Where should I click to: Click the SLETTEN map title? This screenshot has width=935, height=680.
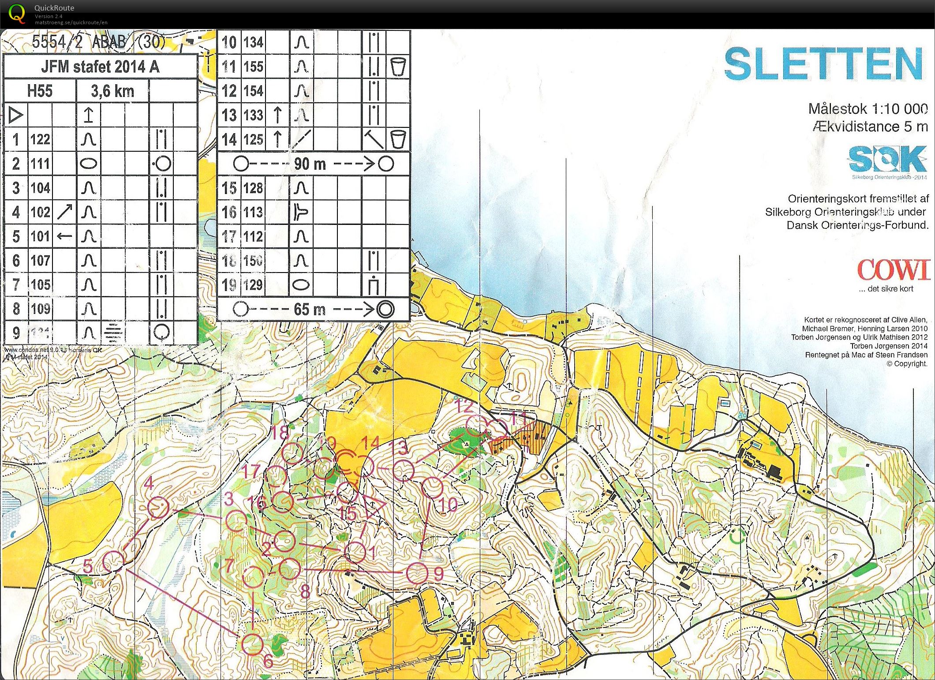(823, 64)
